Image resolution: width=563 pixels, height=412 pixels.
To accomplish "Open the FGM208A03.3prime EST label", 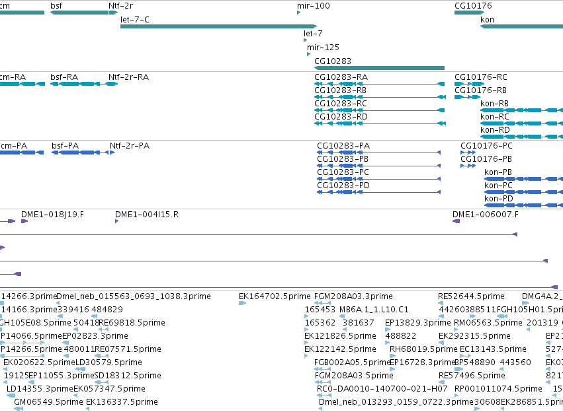I will [x=353, y=296].
